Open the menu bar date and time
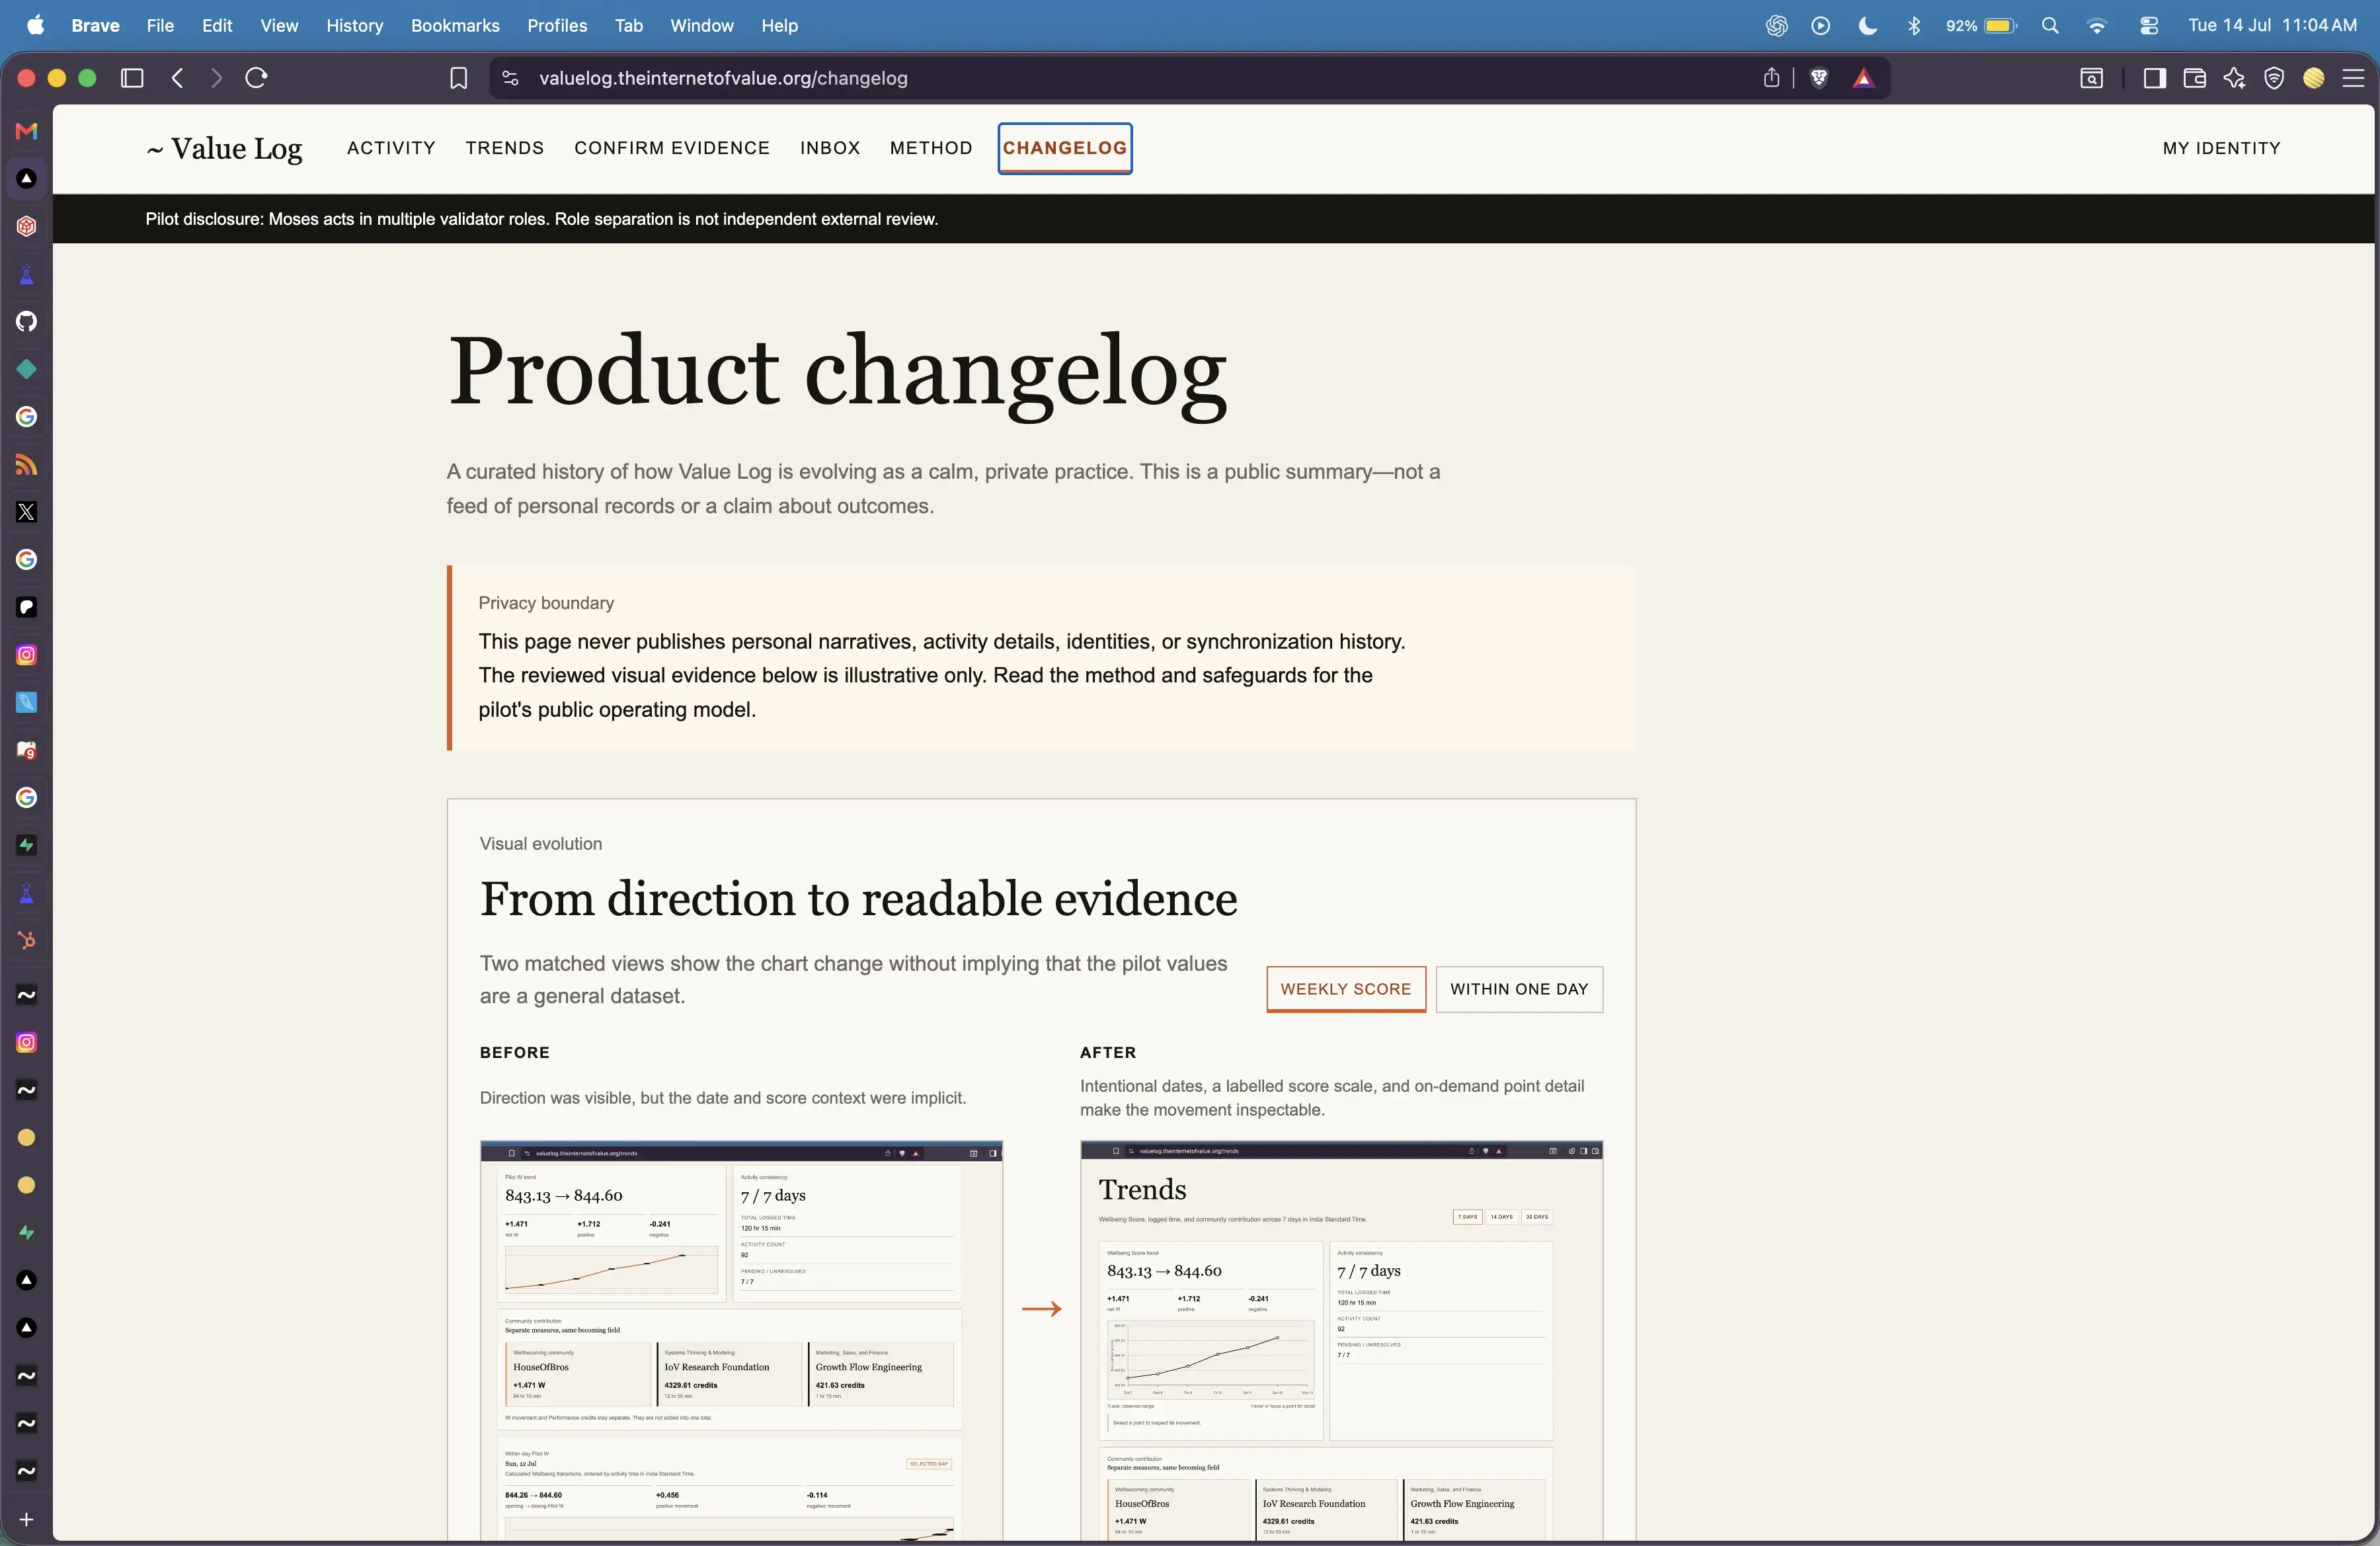The height and width of the screenshot is (1546, 2380). point(2272,26)
